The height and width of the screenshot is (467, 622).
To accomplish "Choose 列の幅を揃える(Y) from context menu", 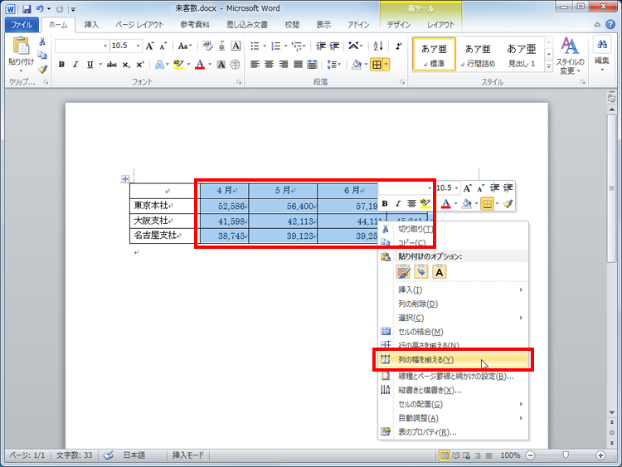I will [453, 360].
